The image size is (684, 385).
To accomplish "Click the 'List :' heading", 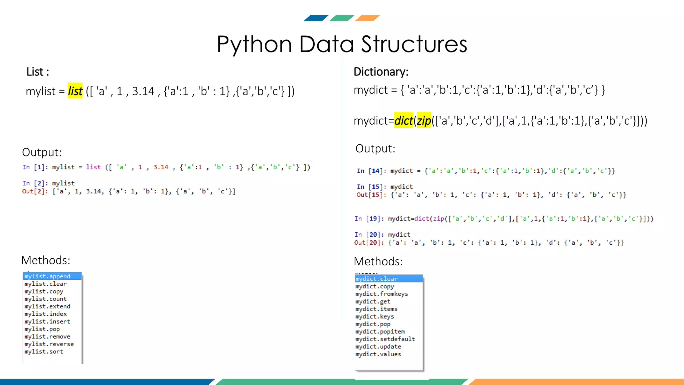I will [38, 72].
